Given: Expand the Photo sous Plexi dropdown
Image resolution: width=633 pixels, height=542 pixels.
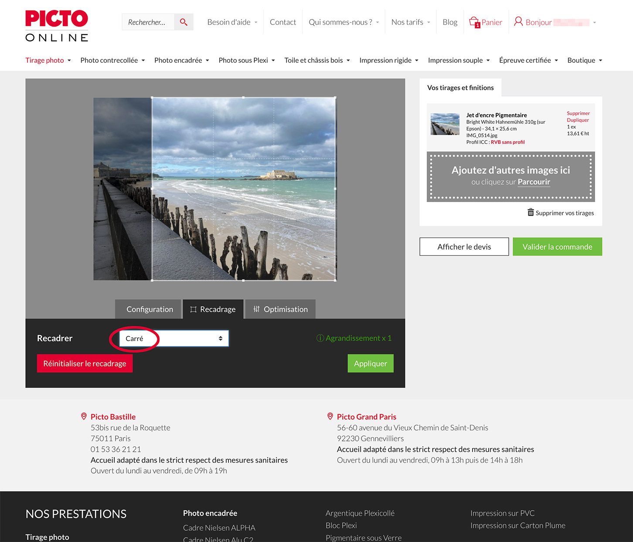Looking at the screenshot, I should pos(246,60).
